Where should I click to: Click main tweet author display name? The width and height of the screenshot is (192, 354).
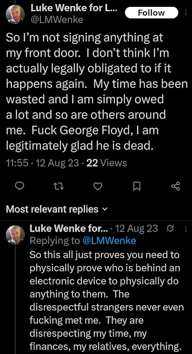tap(74, 8)
